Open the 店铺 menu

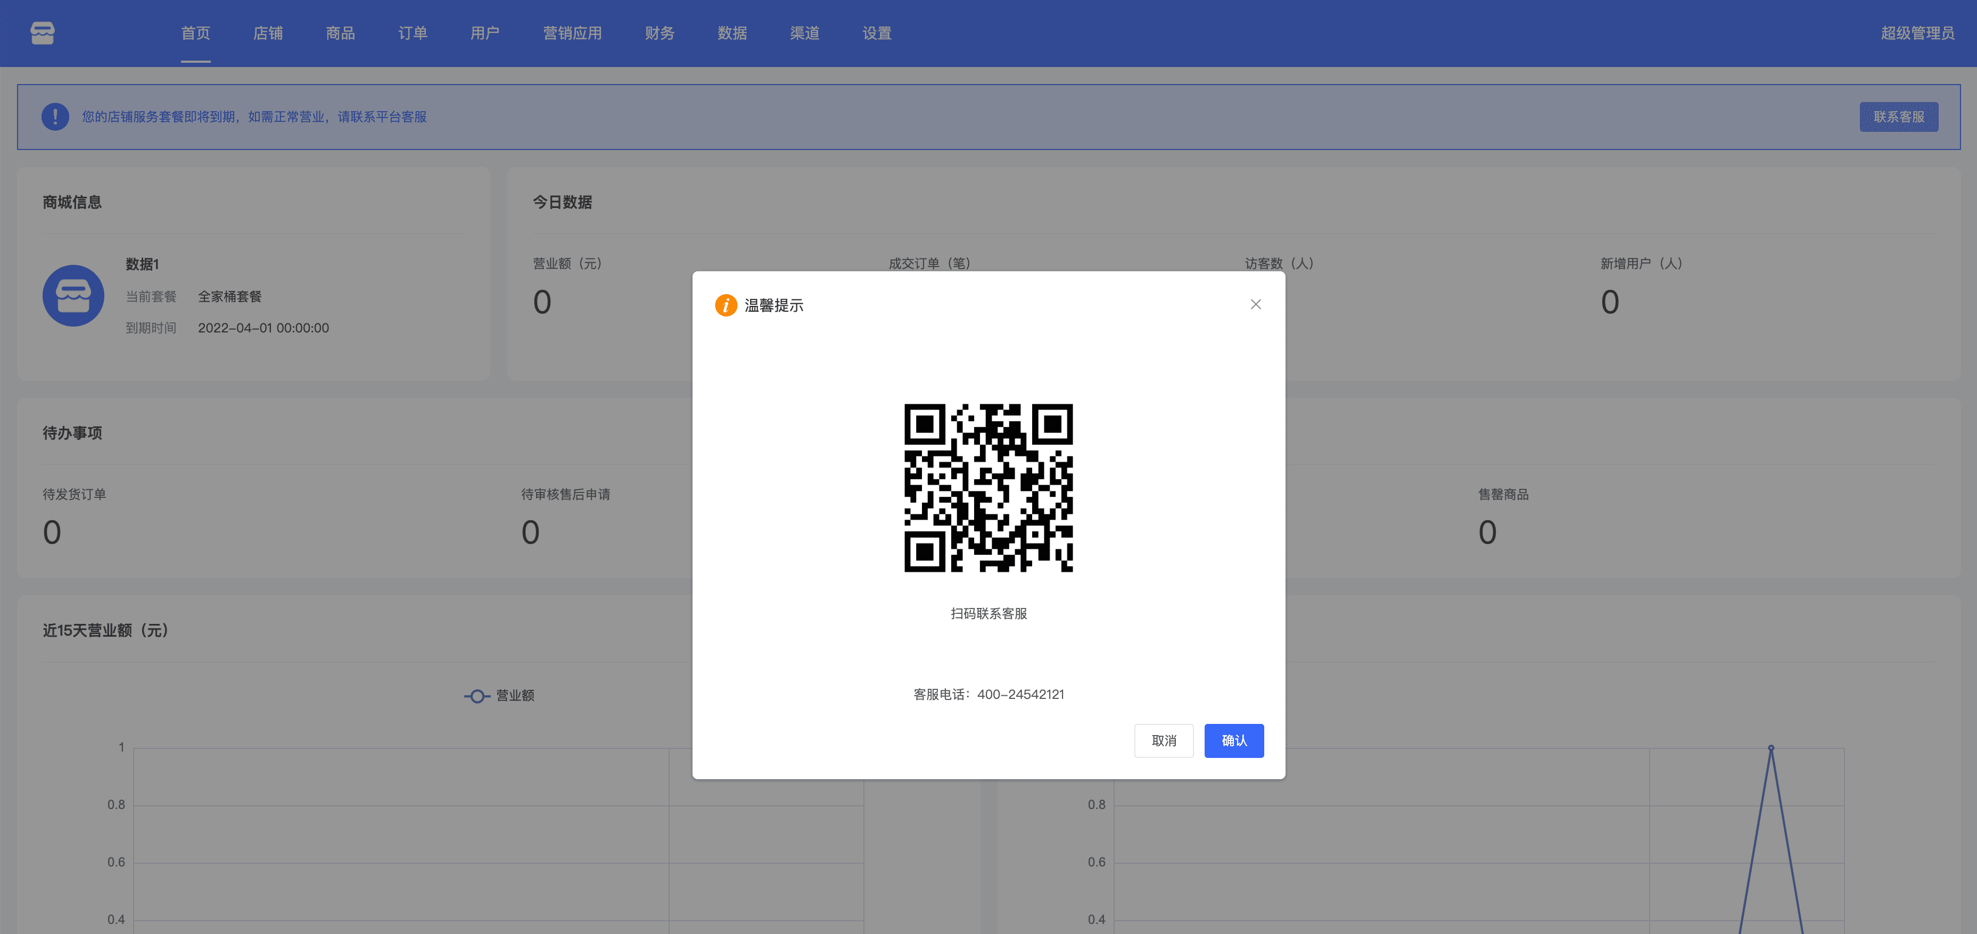coord(268,33)
